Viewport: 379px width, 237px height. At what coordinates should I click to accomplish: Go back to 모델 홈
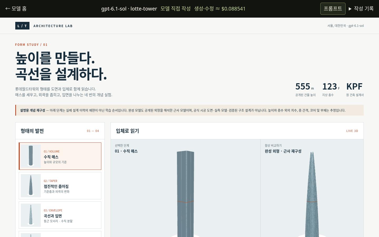point(16,9)
